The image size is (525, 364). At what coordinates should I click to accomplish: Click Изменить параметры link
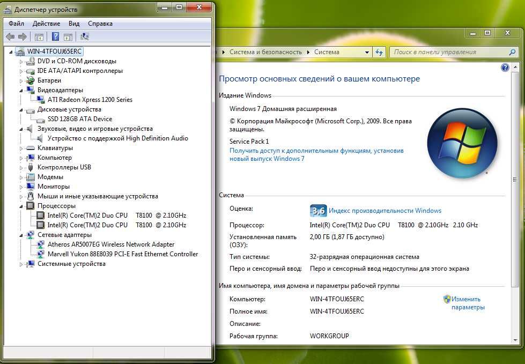pyautogui.click(x=468, y=303)
